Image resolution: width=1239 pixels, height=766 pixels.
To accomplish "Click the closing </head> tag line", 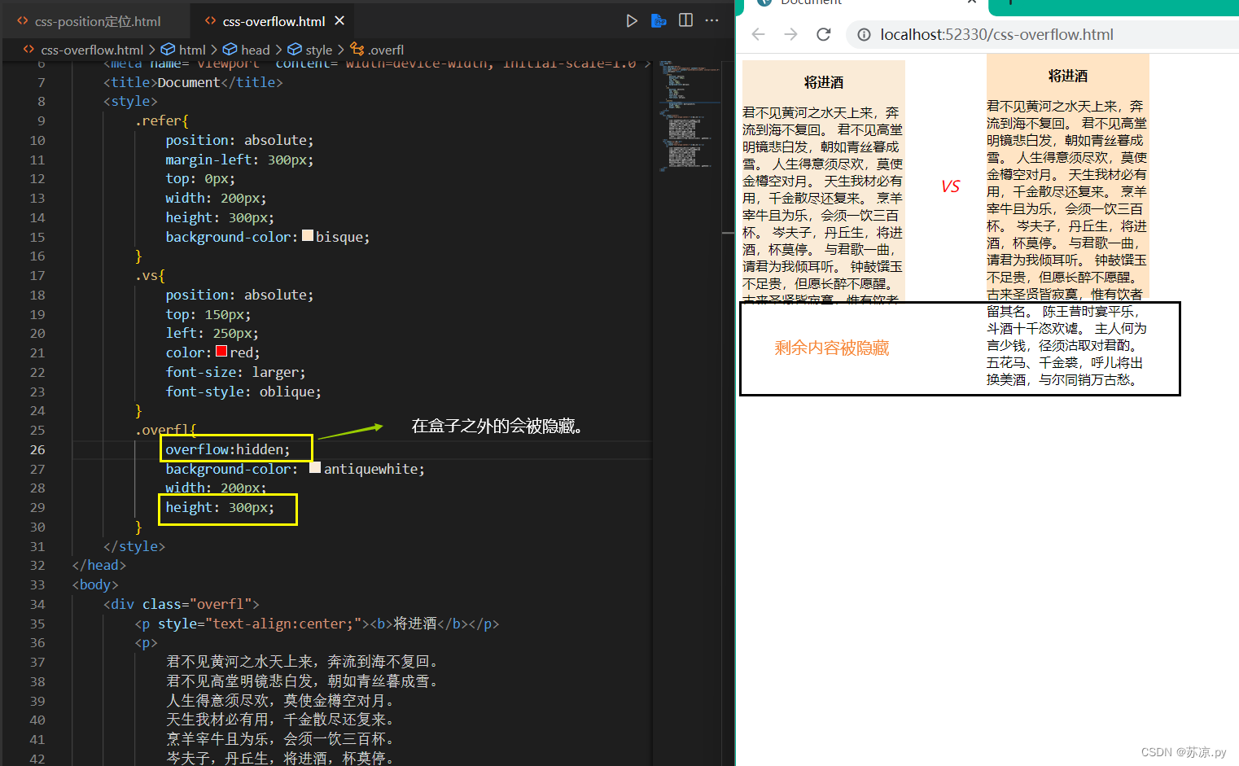I will pyautogui.click(x=99, y=565).
